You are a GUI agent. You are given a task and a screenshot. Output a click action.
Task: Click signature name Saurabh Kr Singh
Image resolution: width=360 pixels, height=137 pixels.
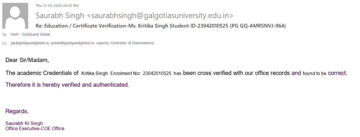coord(24,124)
